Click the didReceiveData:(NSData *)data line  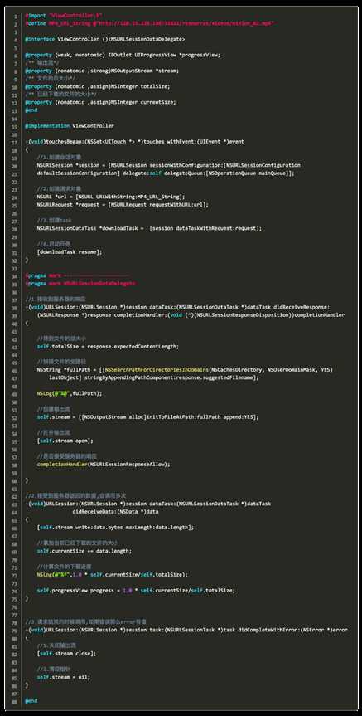click(x=115, y=511)
